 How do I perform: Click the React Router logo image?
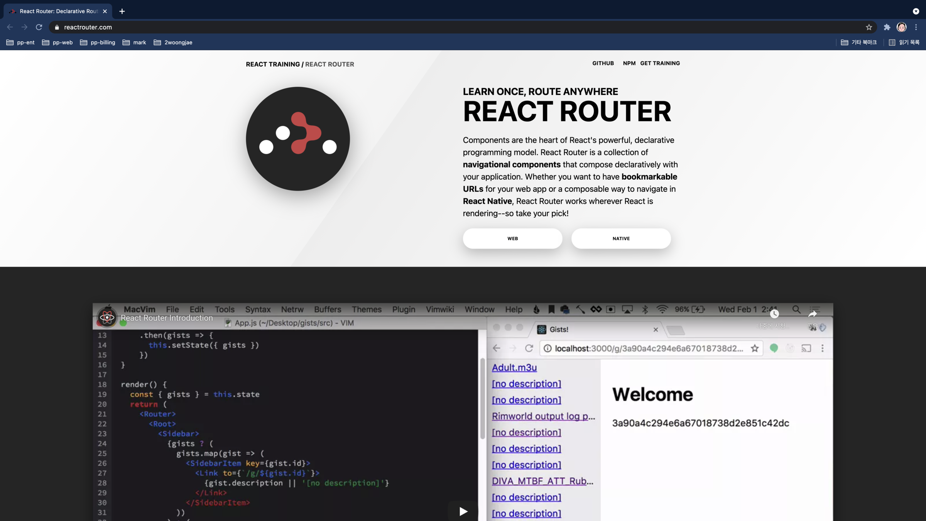(x=298, y=139)
